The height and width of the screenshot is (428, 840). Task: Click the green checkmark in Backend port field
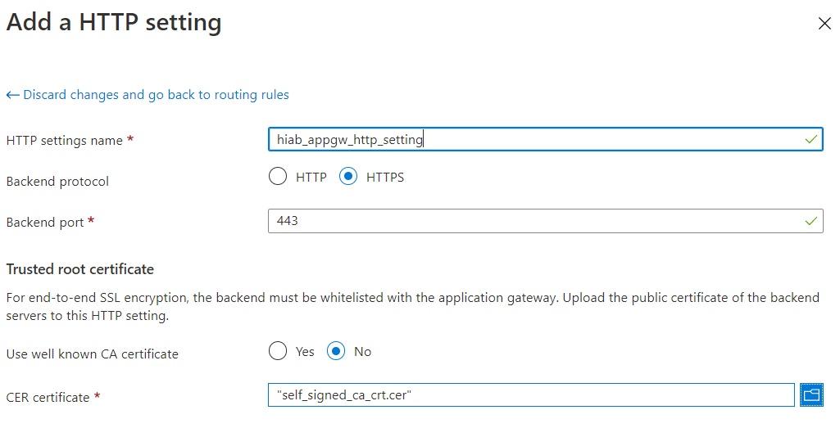point(810,221)
